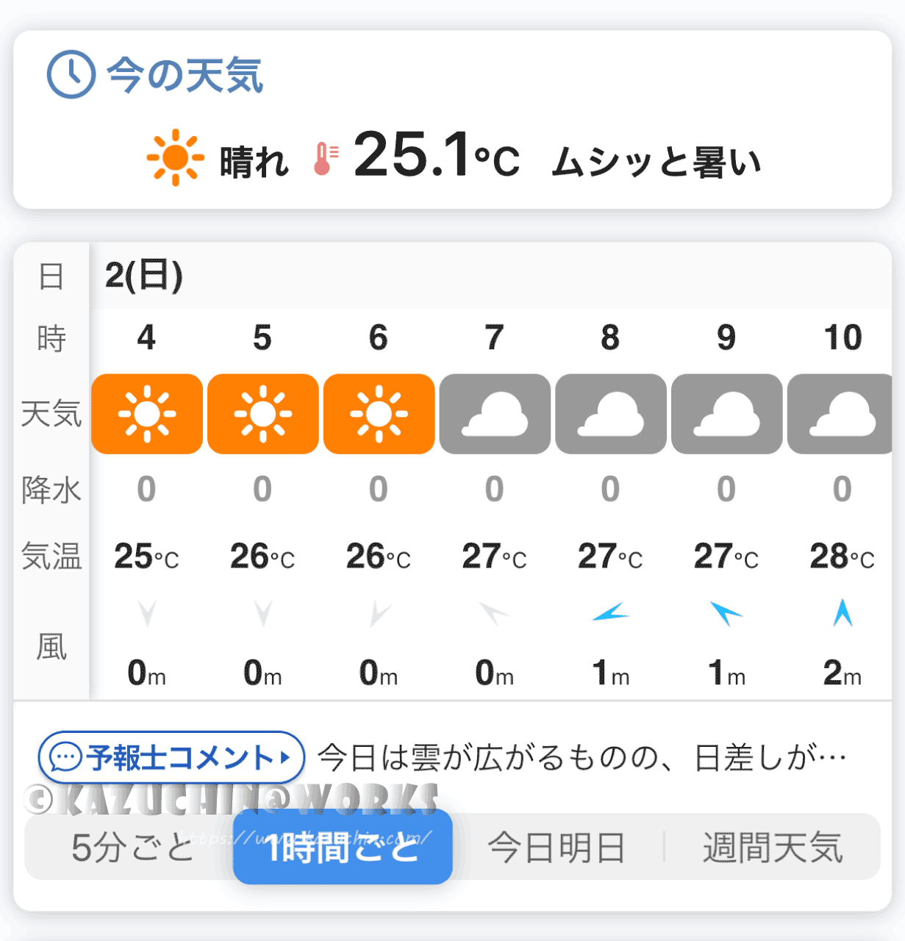Select the sunny weather icon for 4 o'clock
905x941 pixels.
coord(147,414)
